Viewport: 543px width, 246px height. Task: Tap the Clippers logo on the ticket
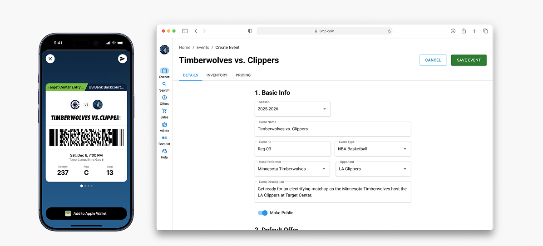pos(75,104)
